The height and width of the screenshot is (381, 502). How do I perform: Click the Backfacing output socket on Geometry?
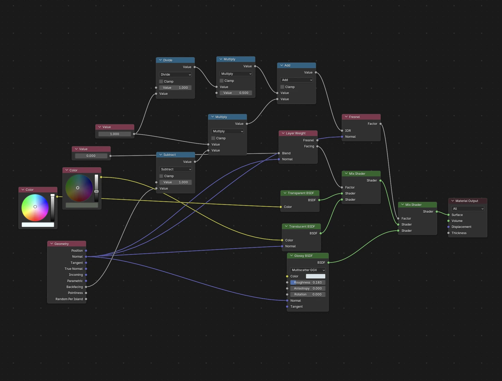click(86, 287)
